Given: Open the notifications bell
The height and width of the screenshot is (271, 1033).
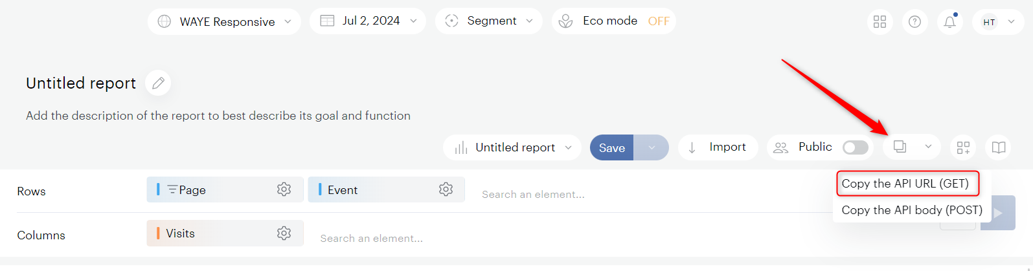Looking at the screenshot, I should coord(949,22).
